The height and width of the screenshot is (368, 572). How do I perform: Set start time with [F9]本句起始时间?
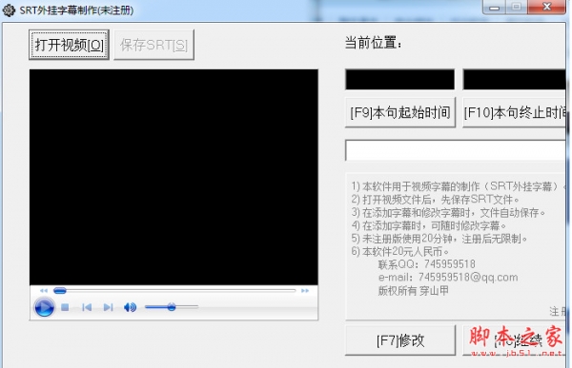tap(400, 112)
